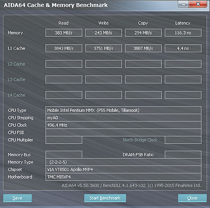Select L1 Cache Read 3843 MB/s
Screen dimensions: 210x208
[64, 49]
